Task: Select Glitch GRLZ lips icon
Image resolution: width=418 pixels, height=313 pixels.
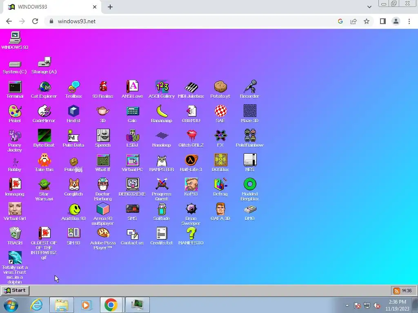Action: [x=191, y=136]
